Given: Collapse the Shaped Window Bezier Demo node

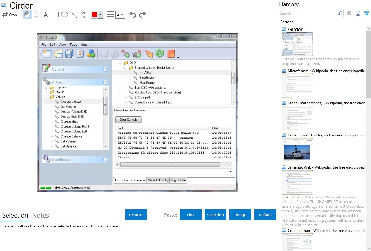Looking at the screenshot, I should 125,68.
